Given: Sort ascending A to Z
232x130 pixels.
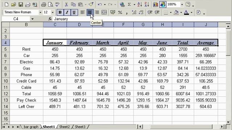Looking at the screenshot, I should point(139,4).
